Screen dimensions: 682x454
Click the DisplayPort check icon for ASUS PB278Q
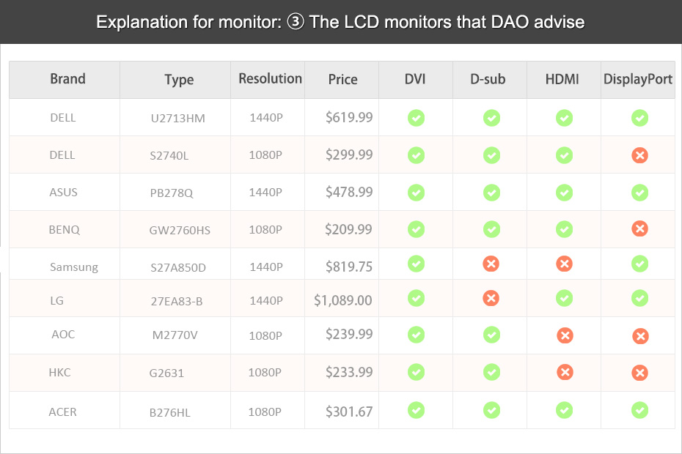click(x=639, y=193)
